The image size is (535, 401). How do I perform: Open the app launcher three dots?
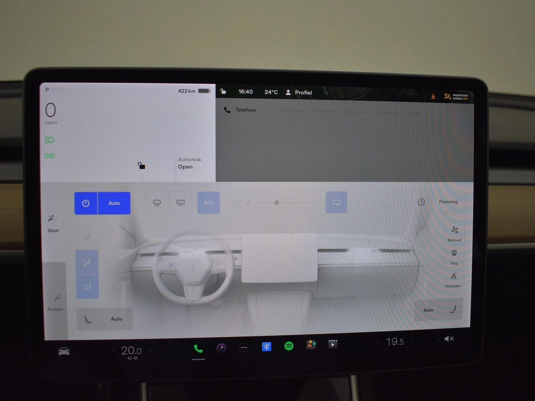tap(244, 347)
